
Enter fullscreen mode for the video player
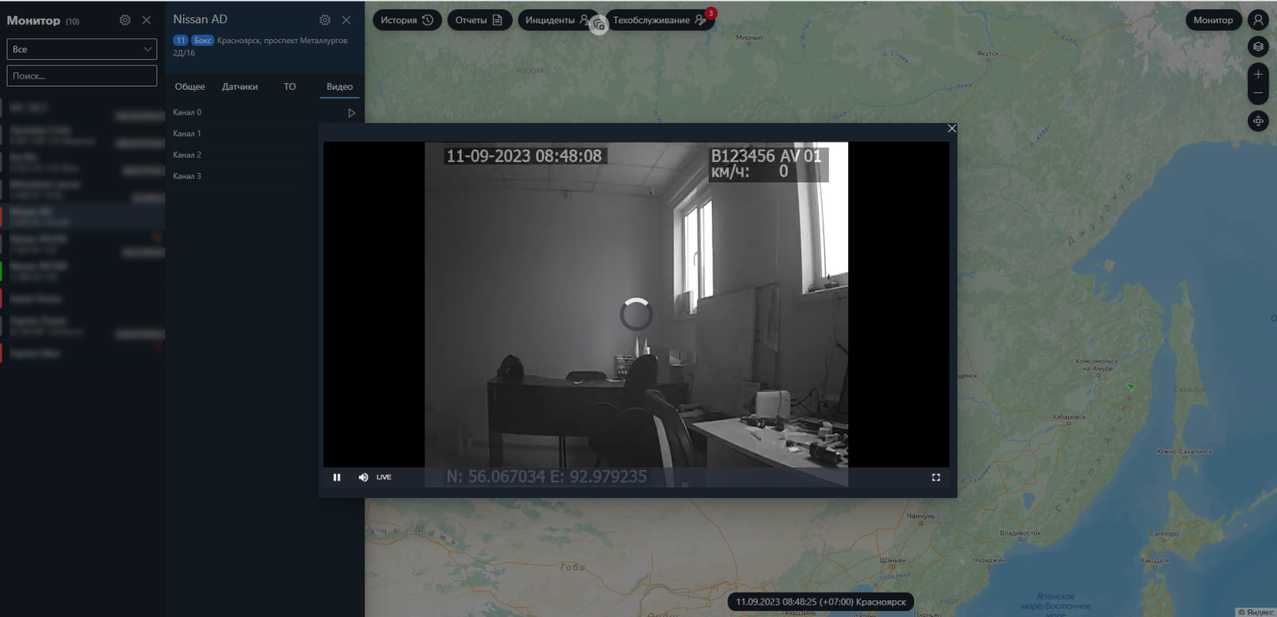(936, 476)
